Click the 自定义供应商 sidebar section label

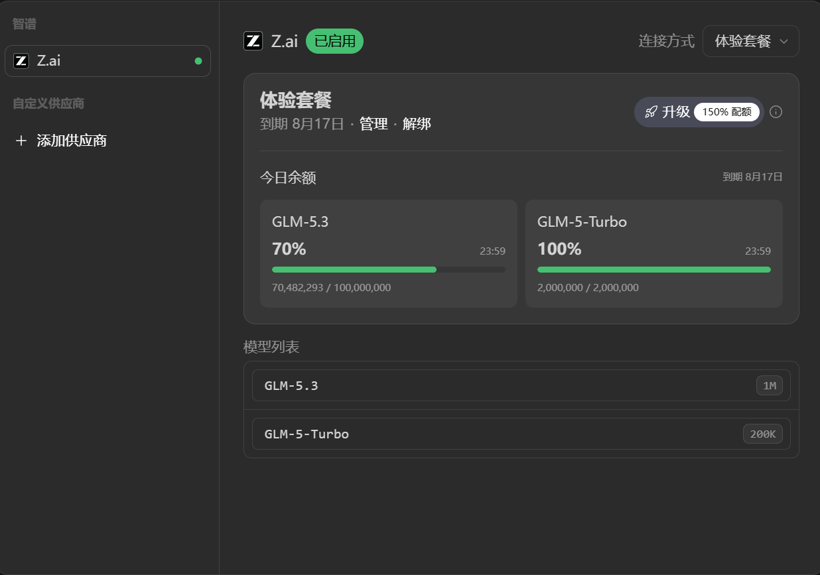click(48, 103)
